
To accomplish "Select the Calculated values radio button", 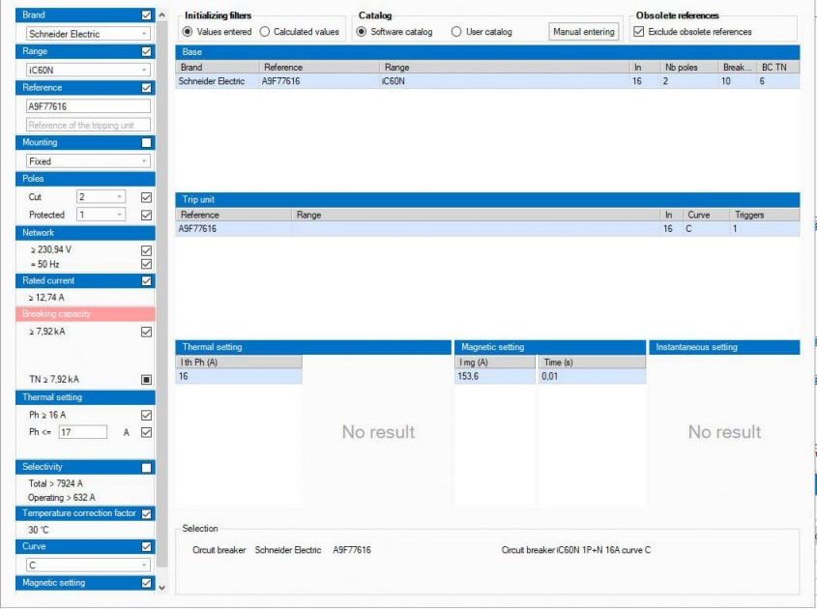I will point(265,32).
